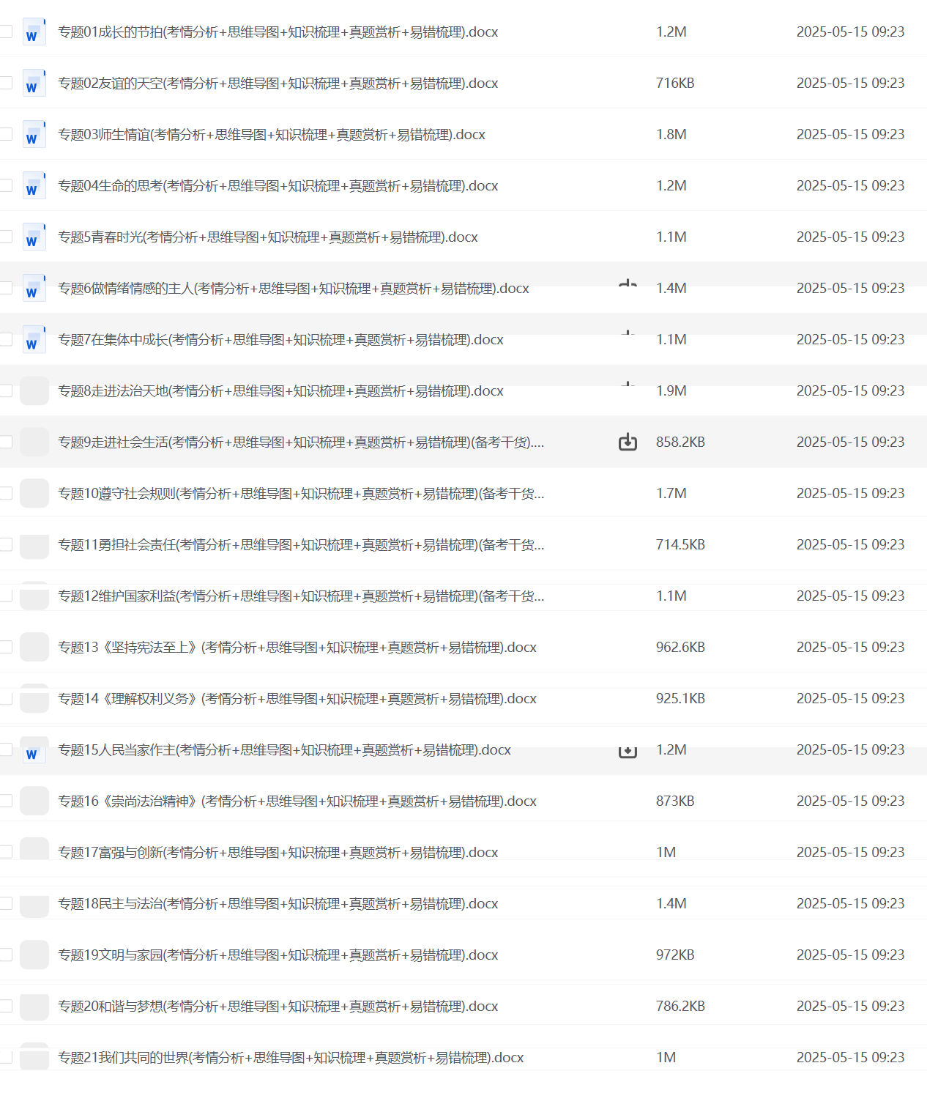Open the file 专题6做情绪情感的主人
This screenshot has width=927, height=1093.
(293, 289)
